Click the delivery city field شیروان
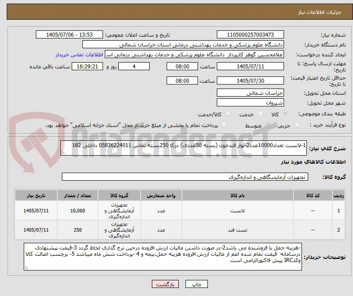Screen dimensions: 353x296 250,103
